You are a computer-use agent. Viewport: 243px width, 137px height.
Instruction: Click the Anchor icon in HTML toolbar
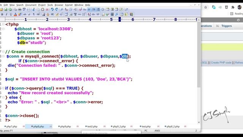48,14
